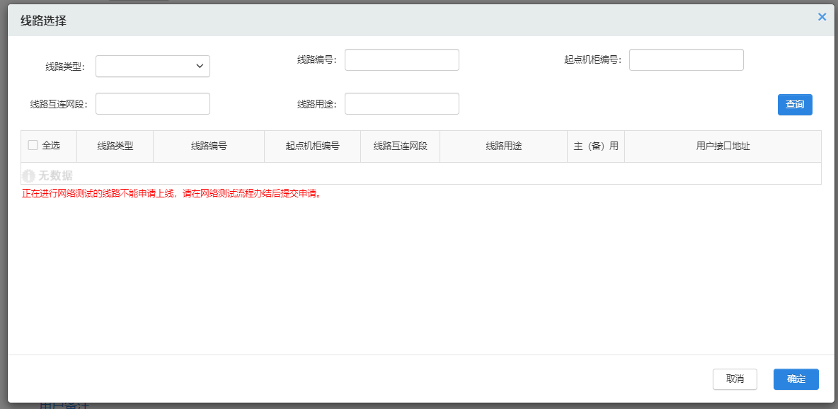Click the 线路编号 input field
838x409 pixels.
[x=402, y=60]
